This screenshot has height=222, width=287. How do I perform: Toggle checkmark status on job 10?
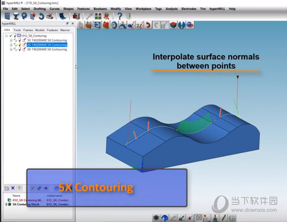[x=16, y=40]
